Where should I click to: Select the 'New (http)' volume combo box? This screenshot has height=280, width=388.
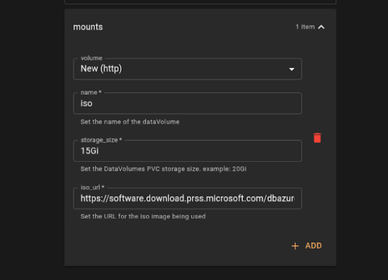179,69
